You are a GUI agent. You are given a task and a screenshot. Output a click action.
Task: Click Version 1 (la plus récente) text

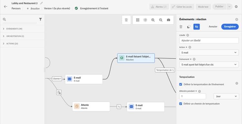57,8
